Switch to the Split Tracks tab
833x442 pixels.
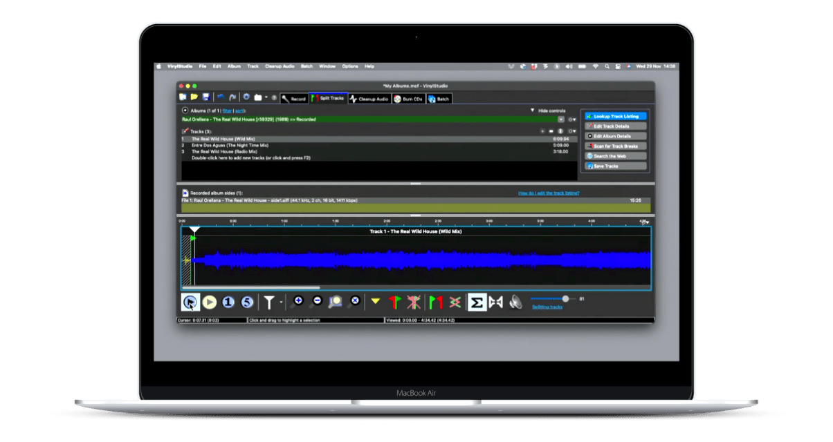327,99
